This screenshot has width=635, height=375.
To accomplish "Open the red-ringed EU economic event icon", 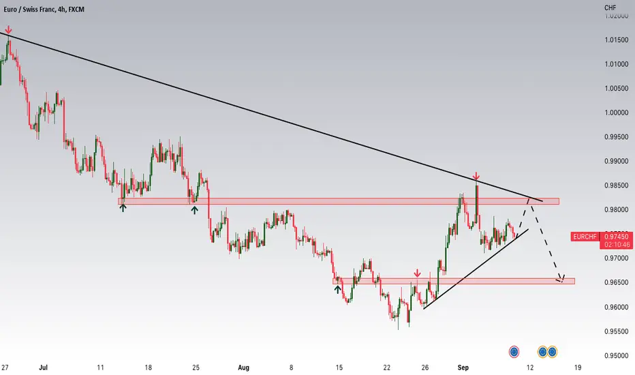I will 514,352.
